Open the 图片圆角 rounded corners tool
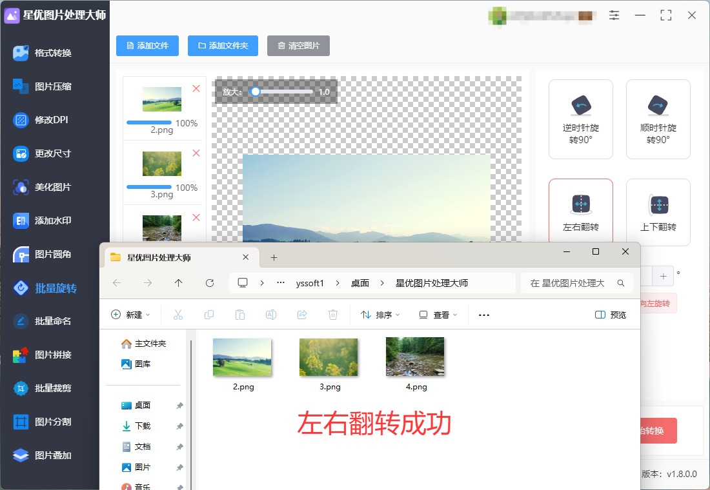The width and height of the screenshot is (710, 490). 42,254
